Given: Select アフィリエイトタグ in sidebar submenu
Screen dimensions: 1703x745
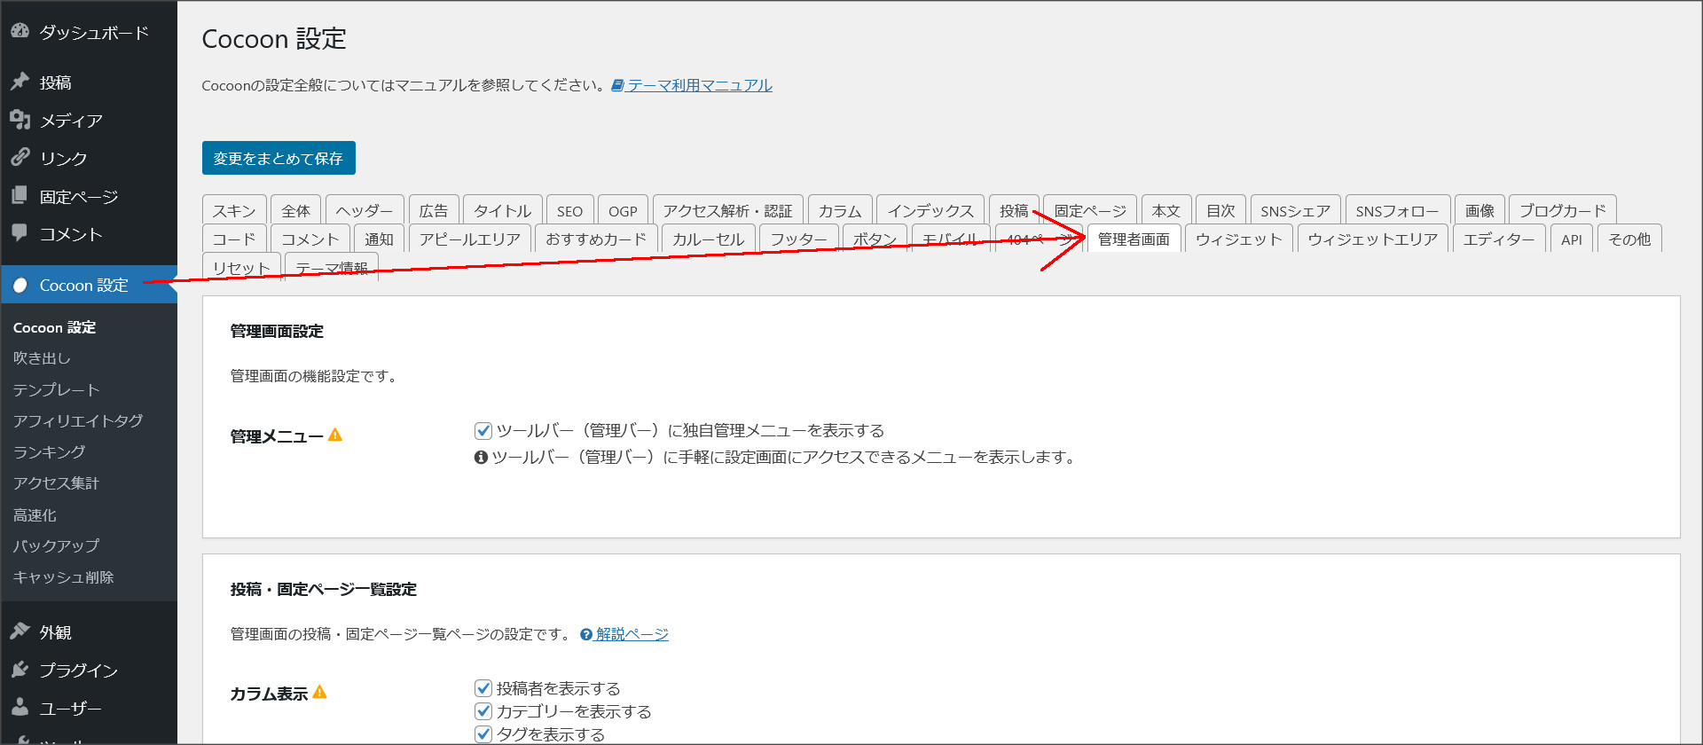Looking at the screenshot, I should coord(78,420).
